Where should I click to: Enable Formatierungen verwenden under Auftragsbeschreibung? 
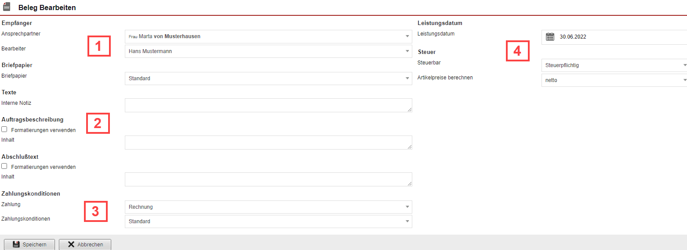pos(4,129)
